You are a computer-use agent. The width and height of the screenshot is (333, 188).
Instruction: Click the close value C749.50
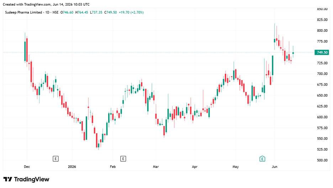click(110, 12)
